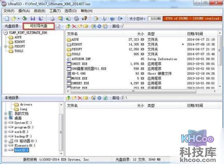This screenshot has height=164, width=224.
Task: Expand the PESOFT folder in tree
Action: tap(5, 47)
